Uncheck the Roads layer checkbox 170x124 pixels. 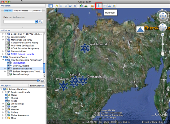(x=6, y=101)
